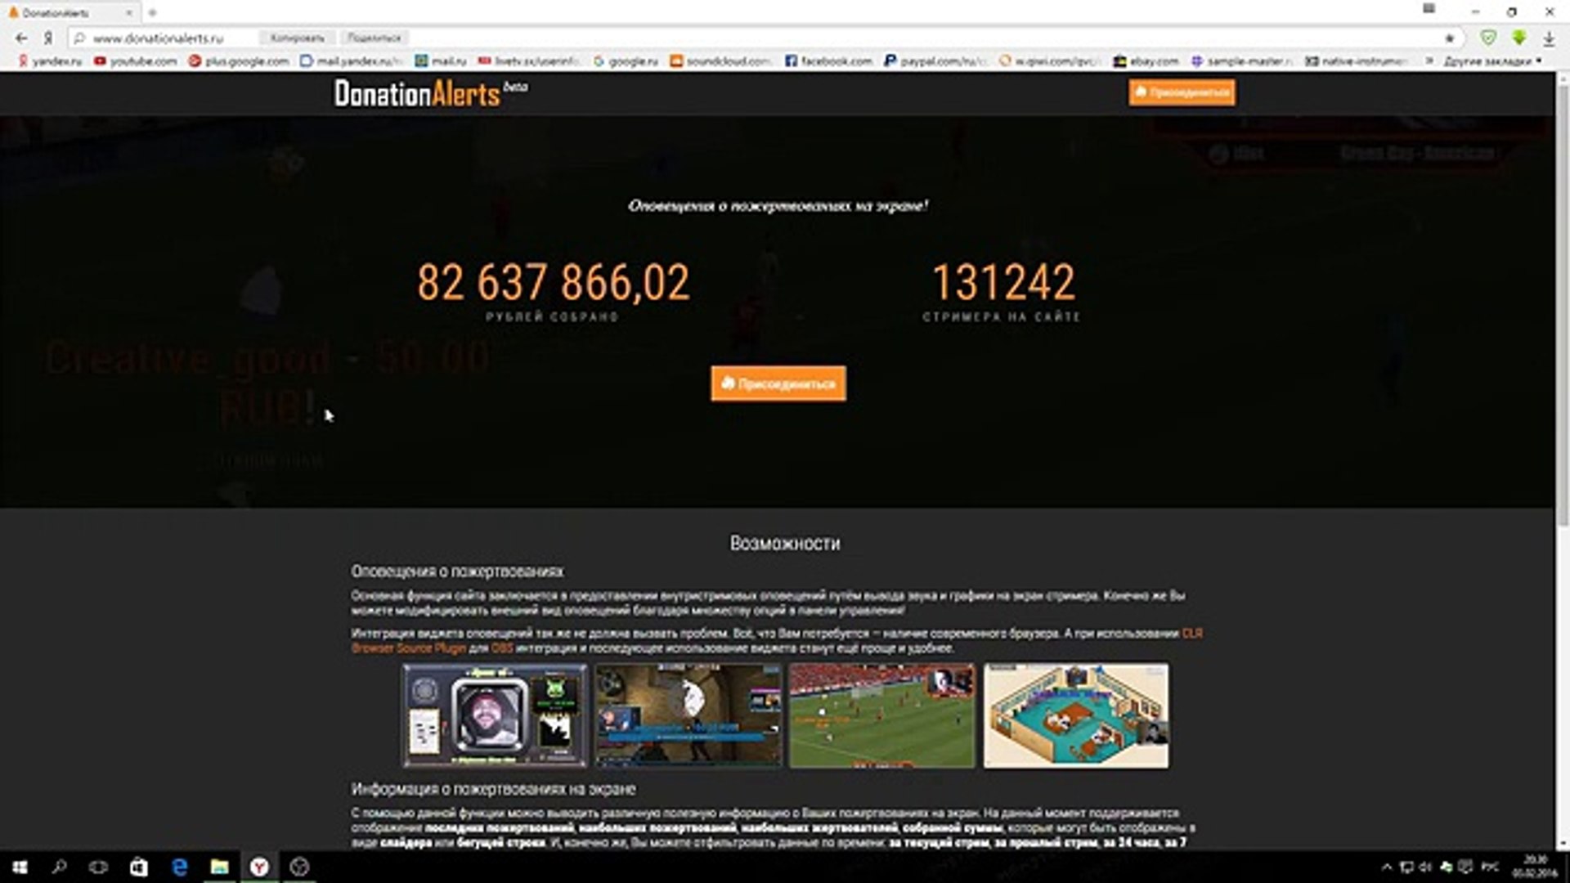
Task: Launch Microsoft Edge from the taskbar
Action: click(179, 867)
